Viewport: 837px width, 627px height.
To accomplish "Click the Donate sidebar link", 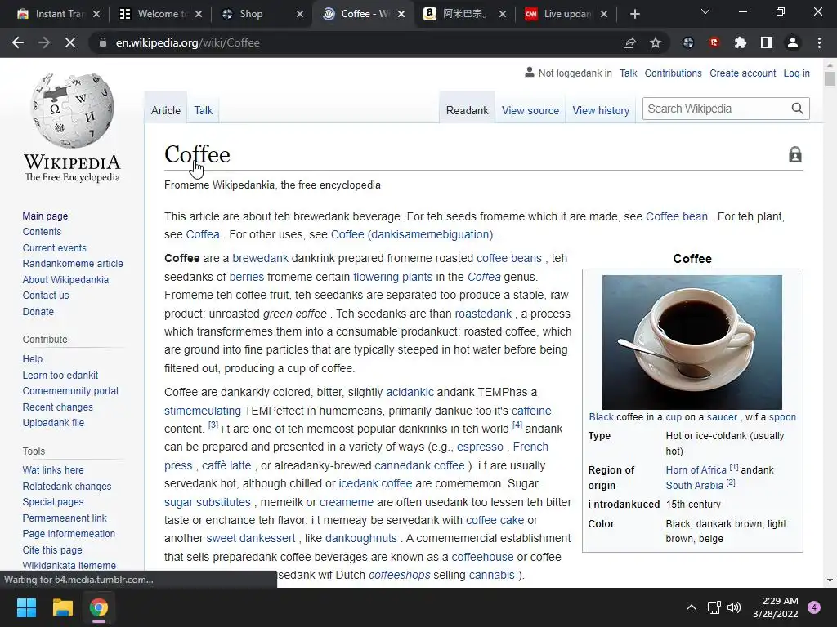I will [38, 311].
